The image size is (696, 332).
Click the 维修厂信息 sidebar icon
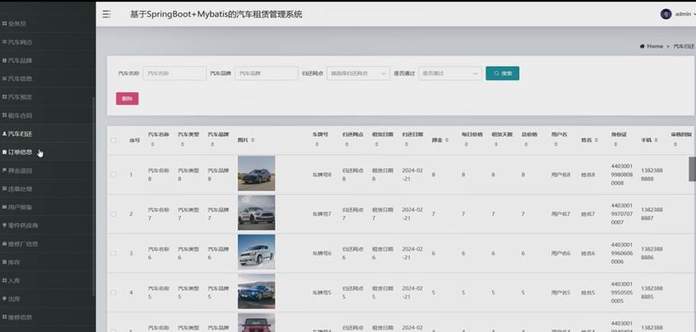coord(5,244)
